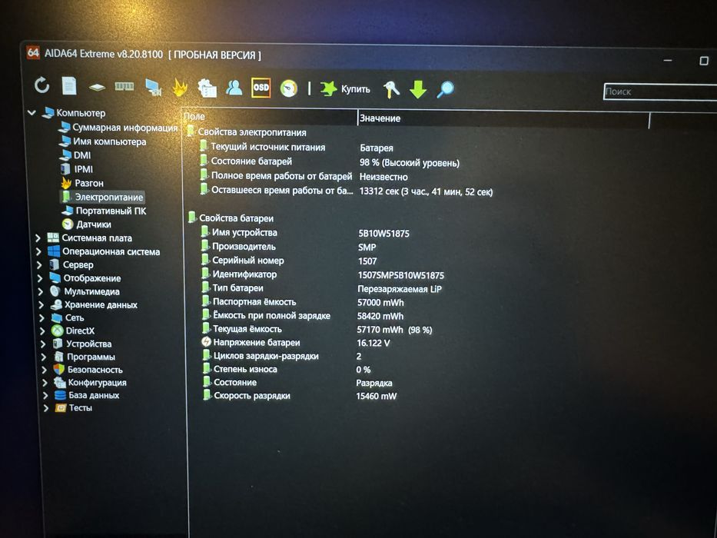Select the Напряжение батареи row
Viewport: 717px width, 538px height.
[256, 343]
